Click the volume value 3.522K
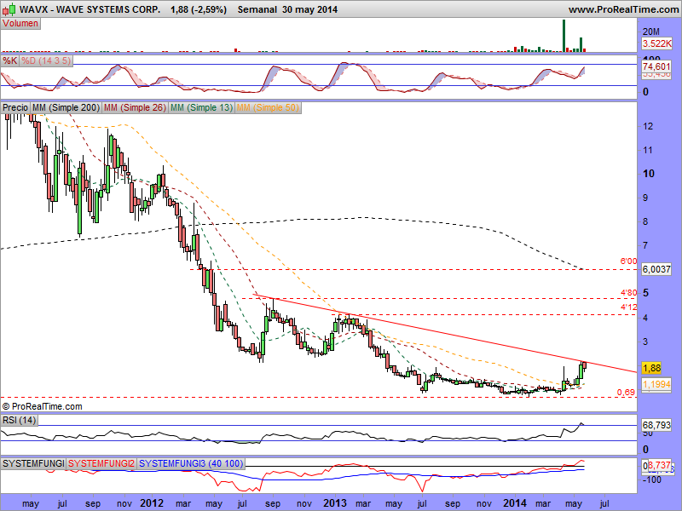The image size is (682, 511). (656, 43)
